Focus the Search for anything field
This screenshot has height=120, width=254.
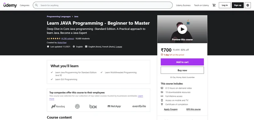(103, 5)
